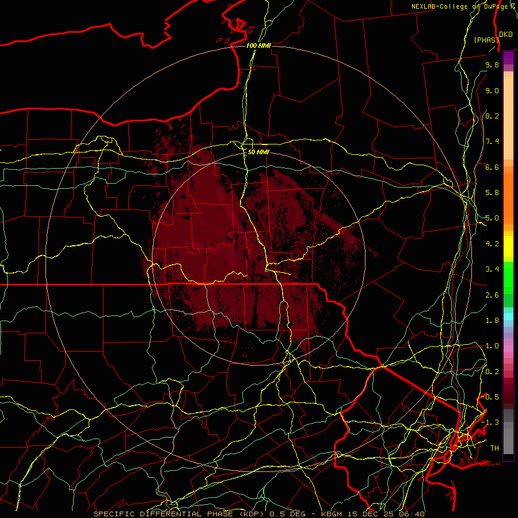The image size is (518, 518).
Task: Click the "DKD" label above the legend
Action: pos(505,35)
